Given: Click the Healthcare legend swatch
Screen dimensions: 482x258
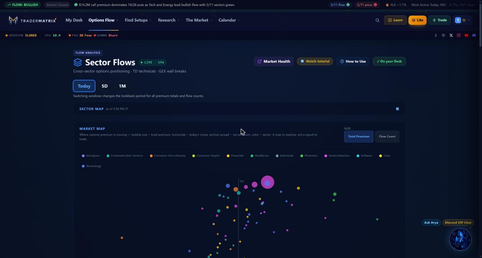Looking at the screenshot, I should coord(252,156).
